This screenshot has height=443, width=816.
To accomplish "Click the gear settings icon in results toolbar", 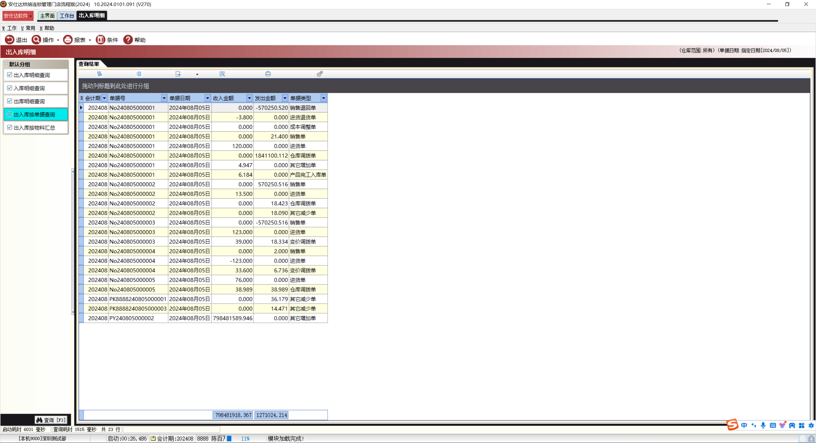I will tap(320, 74).
